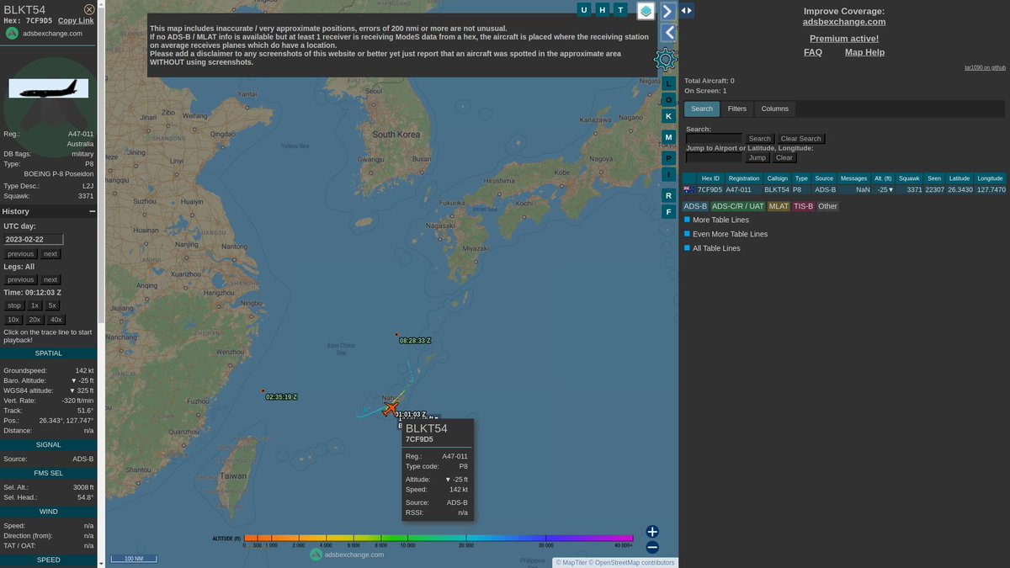Click previous under UTC day
Screen dimensions: 1010x568
(x=21, y=254)
